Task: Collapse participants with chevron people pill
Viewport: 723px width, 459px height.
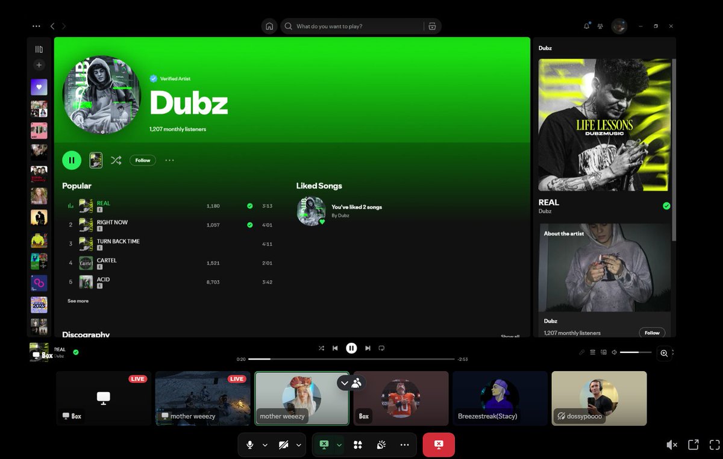Action: pyautogui.click(x=351, y=382)
